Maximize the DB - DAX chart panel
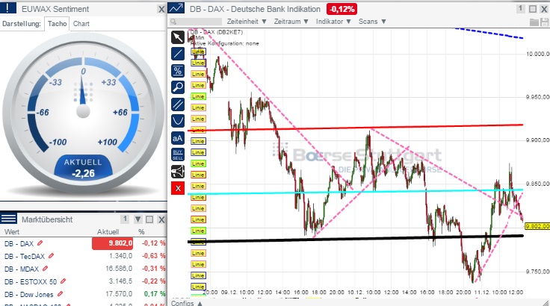The width and height of the screenshot is (550, 306). click(533, 9)
